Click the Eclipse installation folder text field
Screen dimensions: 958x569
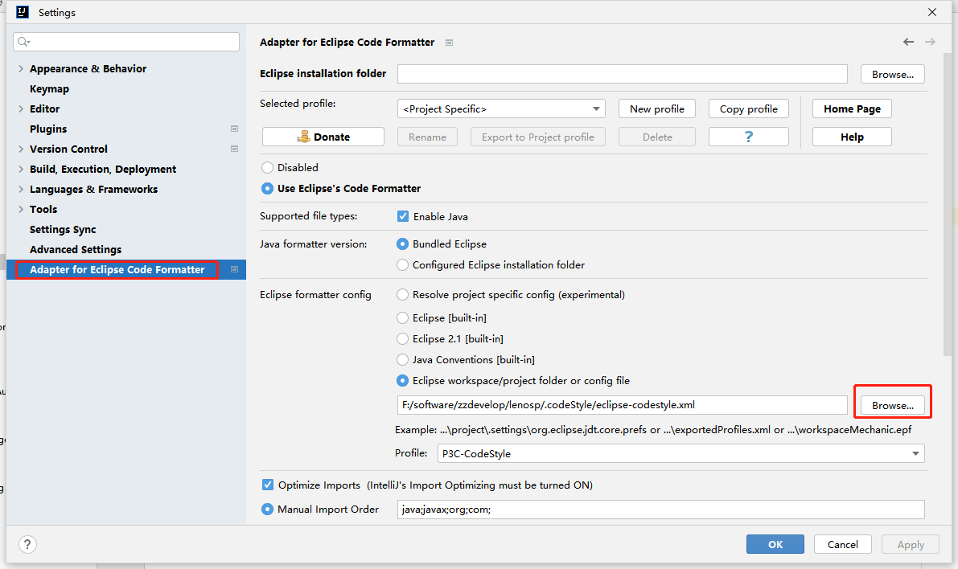(622, 74)
